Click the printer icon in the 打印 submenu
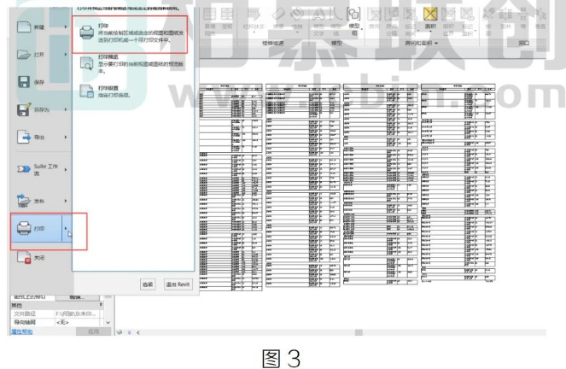The image size is (566, 369). 86,32
